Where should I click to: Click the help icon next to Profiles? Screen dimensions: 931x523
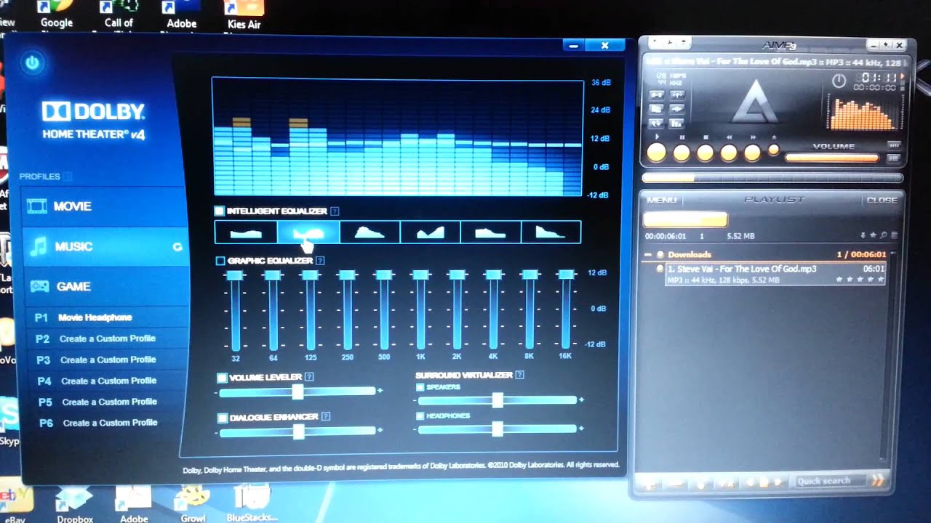click(x=68, y=177)
